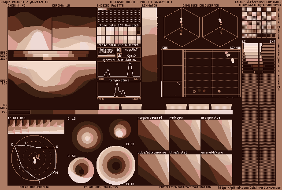Open the github.com/Quickmarble/censor link
282x190 pixels.
point(249,187)
